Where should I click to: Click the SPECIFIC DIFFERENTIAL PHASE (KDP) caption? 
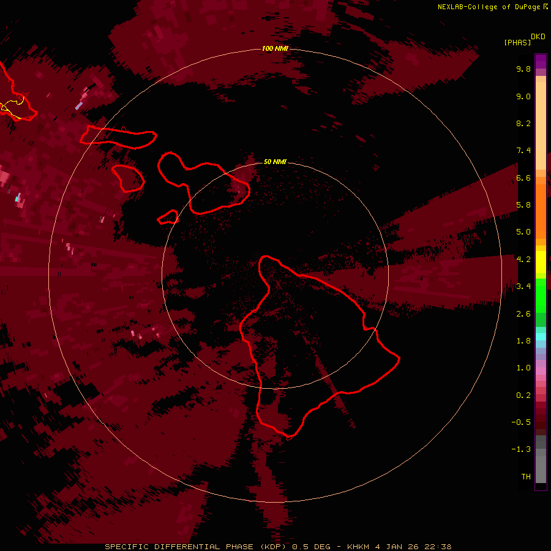(197, 547)
